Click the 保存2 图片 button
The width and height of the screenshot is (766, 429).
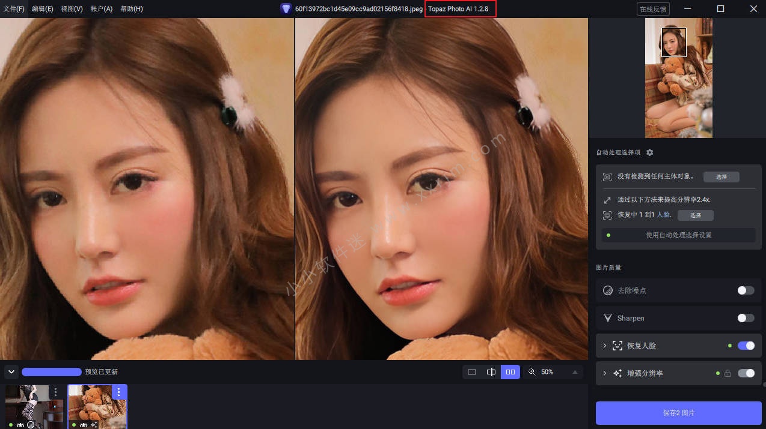click(678, 413)
